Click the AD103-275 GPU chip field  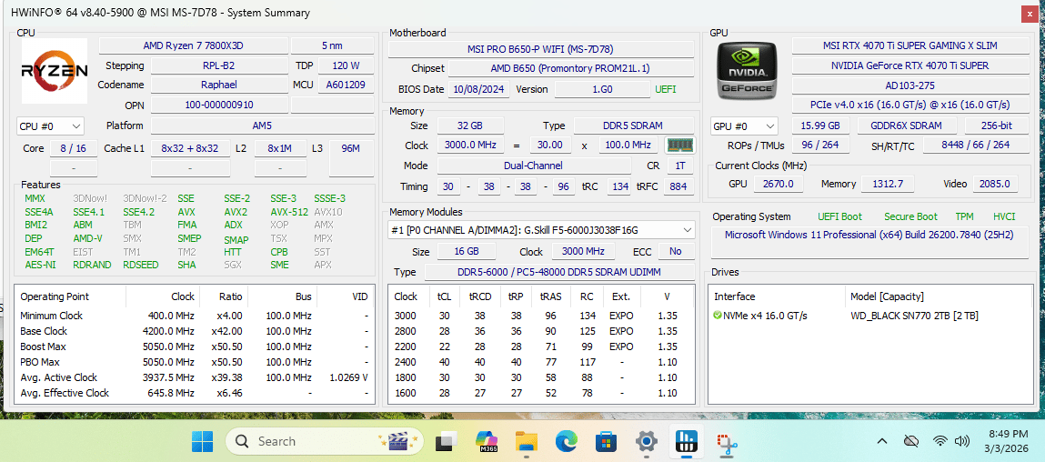click(x=910, y=86)
